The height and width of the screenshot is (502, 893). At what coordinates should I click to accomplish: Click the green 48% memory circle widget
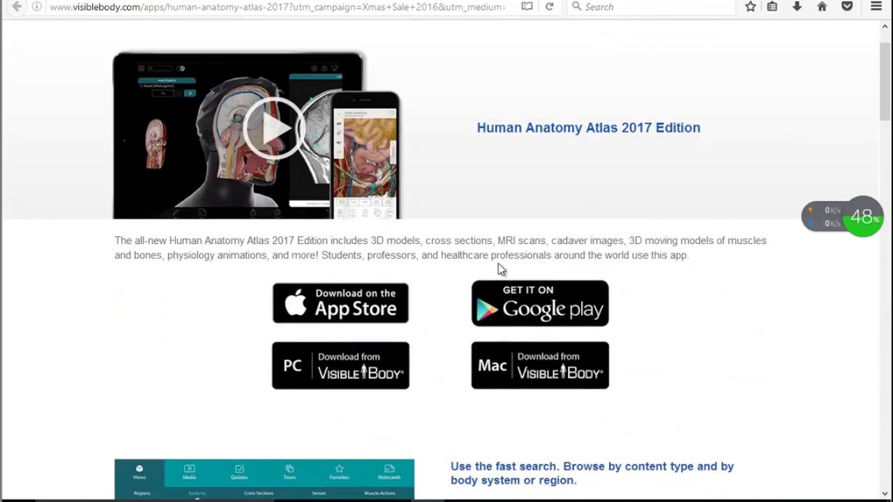(864, 217)
